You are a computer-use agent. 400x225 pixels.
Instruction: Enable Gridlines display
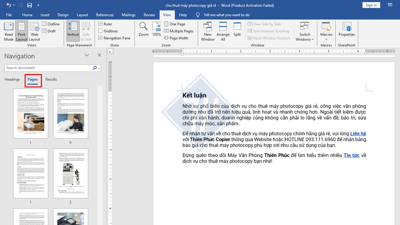coord(100,31)
